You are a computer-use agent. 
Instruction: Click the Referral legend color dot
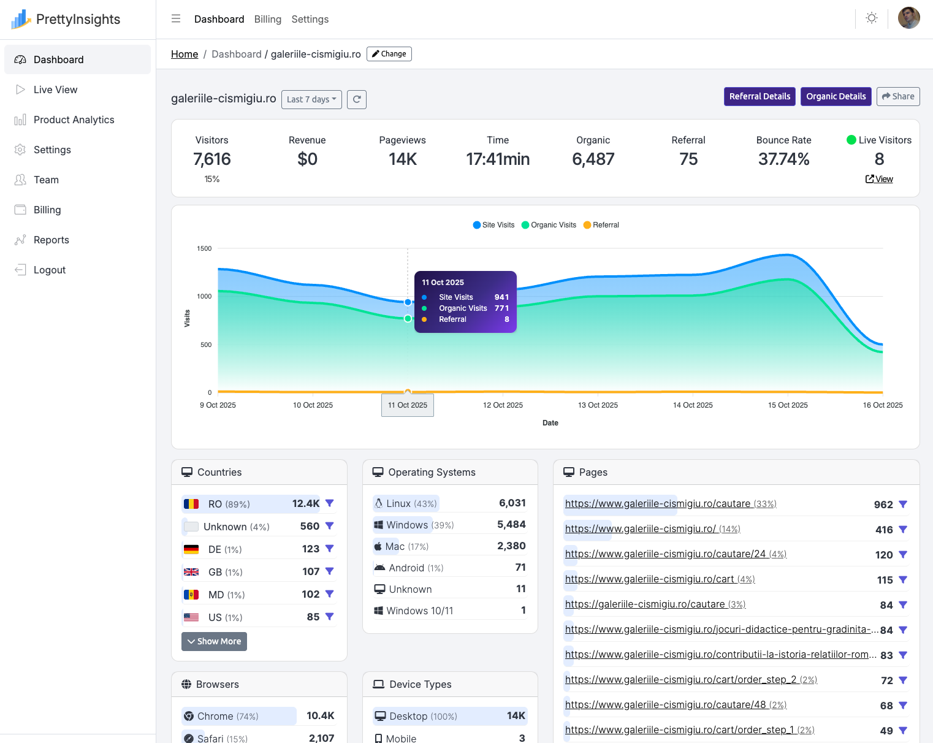[587, 225]
